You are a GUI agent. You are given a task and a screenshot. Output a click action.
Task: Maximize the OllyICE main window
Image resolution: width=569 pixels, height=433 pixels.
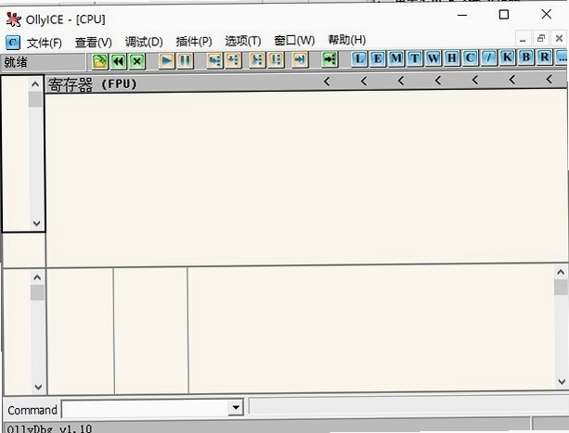coord(504,15)
